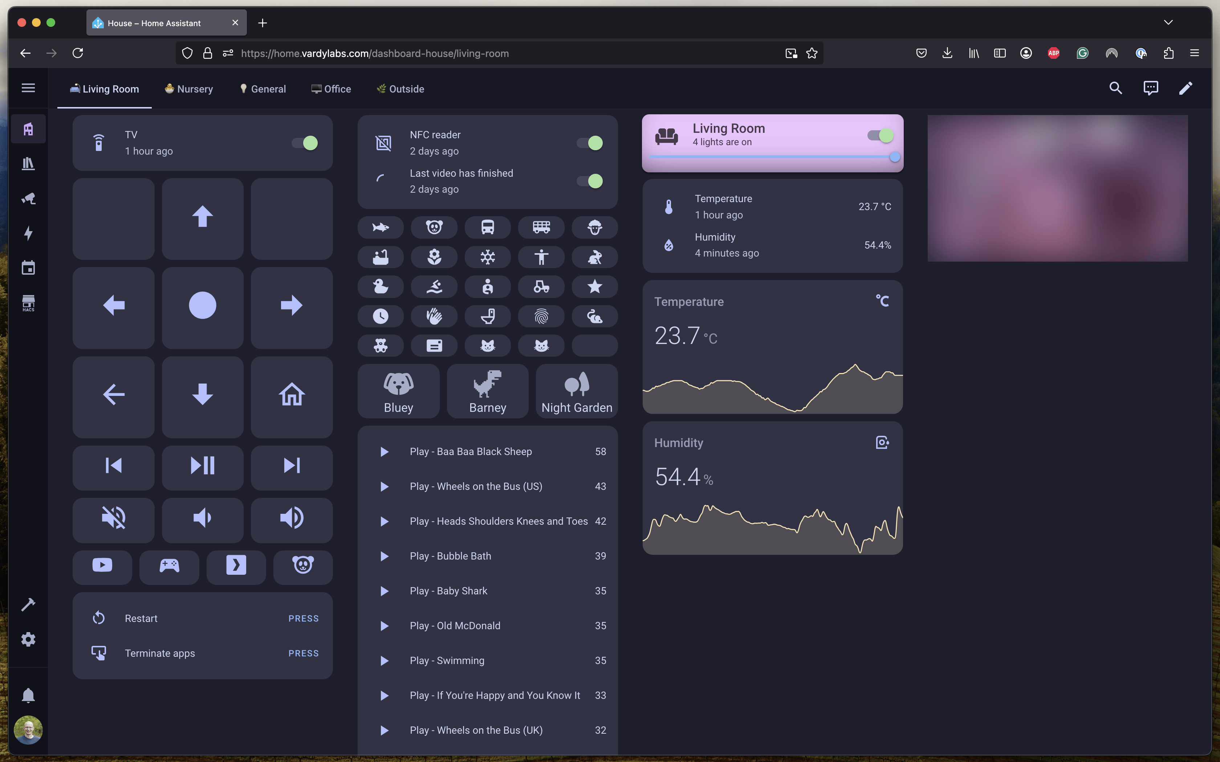This screenshot has width=1220, height=762.
Task: Switch to the Nursery tab
Action: pyautogui.click(x=189, y=89)
